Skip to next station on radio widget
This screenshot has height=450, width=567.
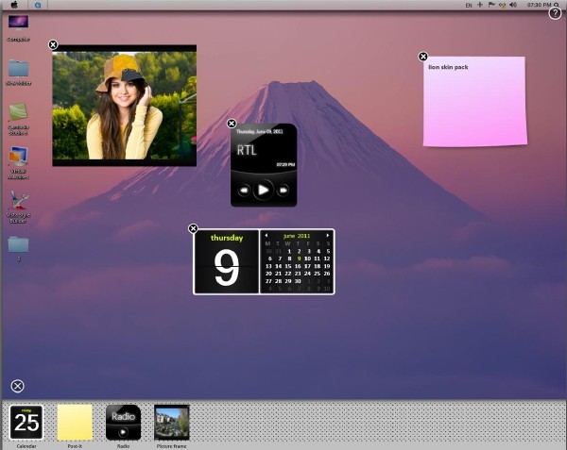[283, 190]
